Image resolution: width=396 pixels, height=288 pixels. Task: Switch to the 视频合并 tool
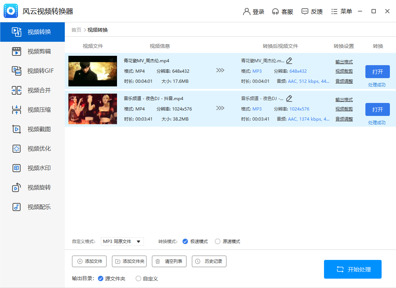click(32, 90)
